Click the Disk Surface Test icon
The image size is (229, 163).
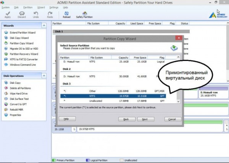6,99
